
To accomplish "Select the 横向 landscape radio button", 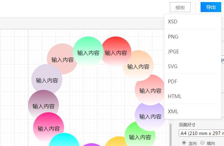I will pyautogui.click(x=202, y=143).
